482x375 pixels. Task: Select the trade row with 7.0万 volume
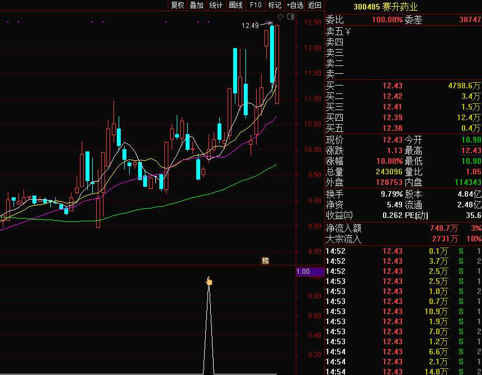[403, 332]
